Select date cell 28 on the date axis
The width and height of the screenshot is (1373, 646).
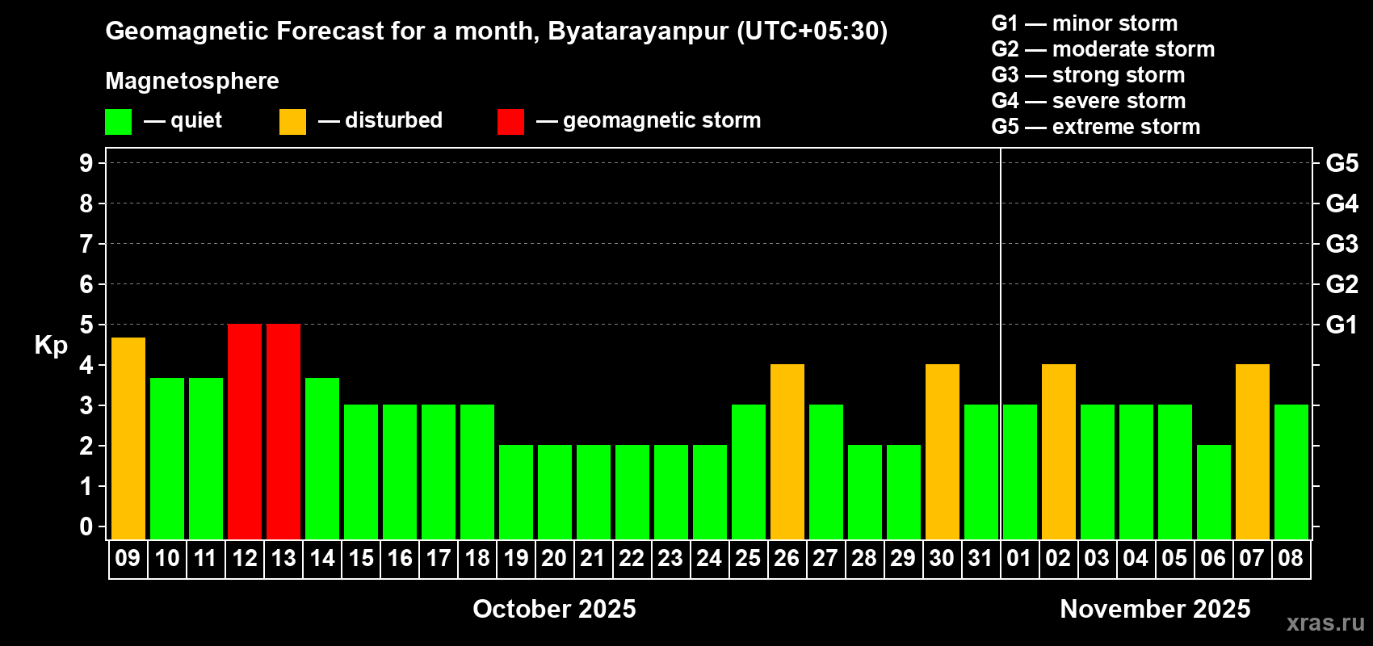point(865,559)
